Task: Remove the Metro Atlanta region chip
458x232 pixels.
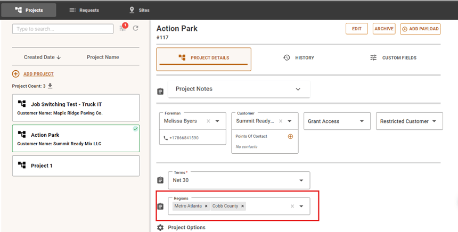Action: [206, 206]
